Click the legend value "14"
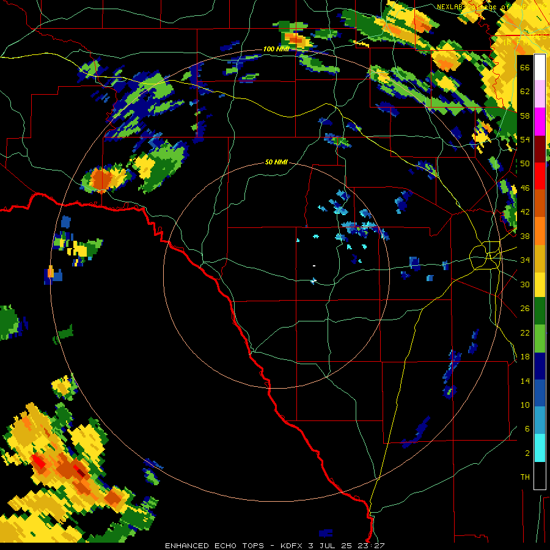Screen dimensions: 550x550 (x=525, y=381)
